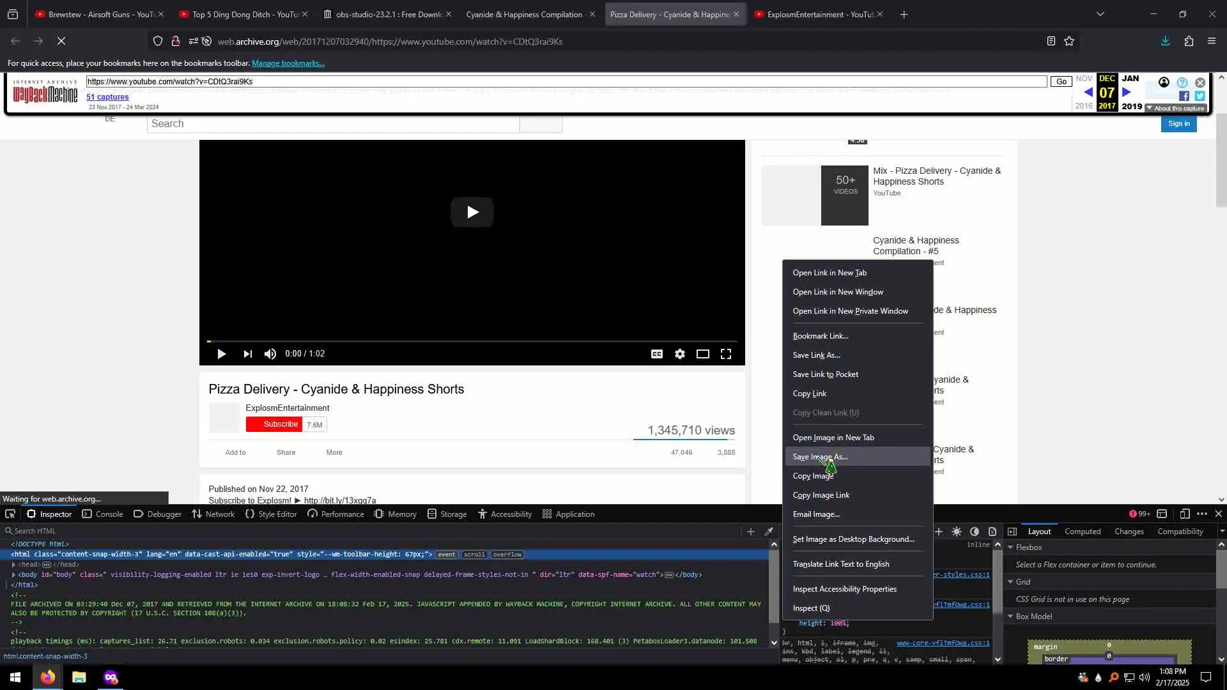
Task: Open File Explorer from taskbar
Action: click(79, 677)
